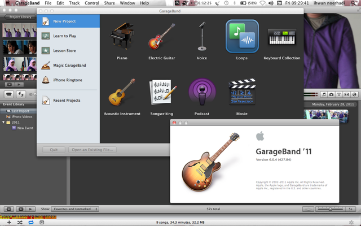Choose the Electric Guitar project icon
Screen dimensions: 361x226
pos(162,36)
